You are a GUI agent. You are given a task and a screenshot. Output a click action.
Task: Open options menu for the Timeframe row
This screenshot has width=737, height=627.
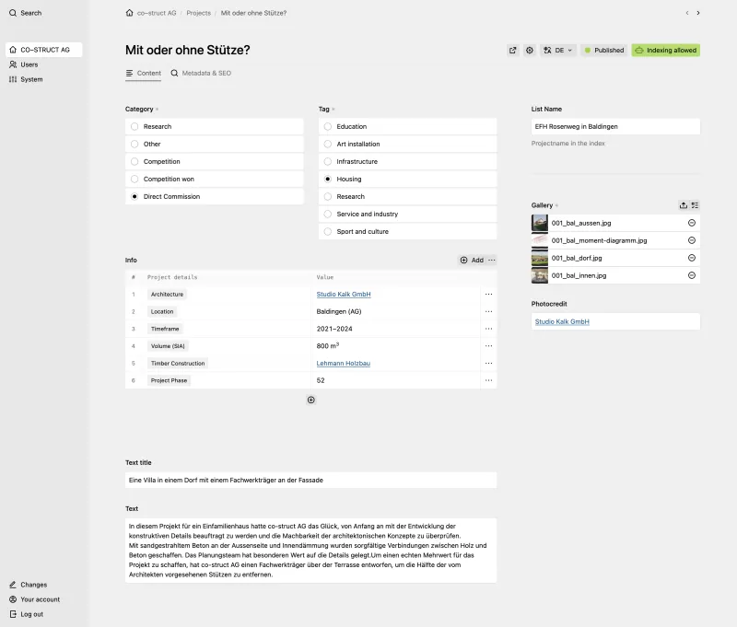pyautogui.click(x=488, y=329)
